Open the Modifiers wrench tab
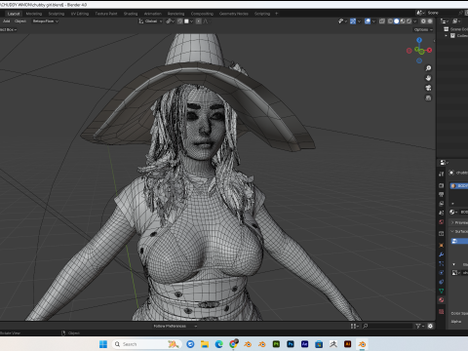 click(x=441, y=254)
